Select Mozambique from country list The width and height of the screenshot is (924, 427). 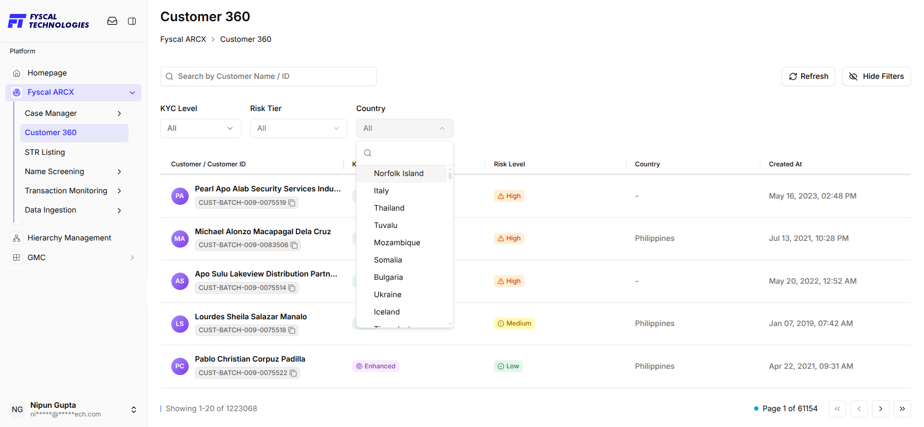click(x=402, y=243)
